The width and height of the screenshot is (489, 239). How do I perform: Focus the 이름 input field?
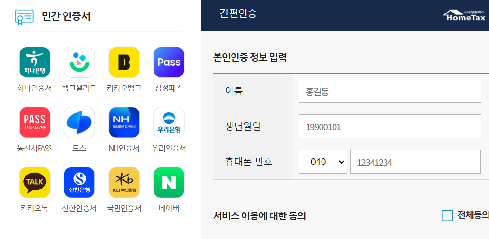[x=390, y=91]
